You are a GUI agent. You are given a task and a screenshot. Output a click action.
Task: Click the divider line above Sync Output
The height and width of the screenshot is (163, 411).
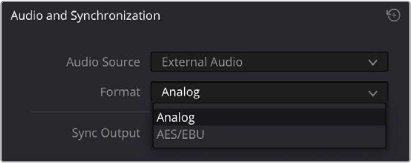tap(91, 112)
